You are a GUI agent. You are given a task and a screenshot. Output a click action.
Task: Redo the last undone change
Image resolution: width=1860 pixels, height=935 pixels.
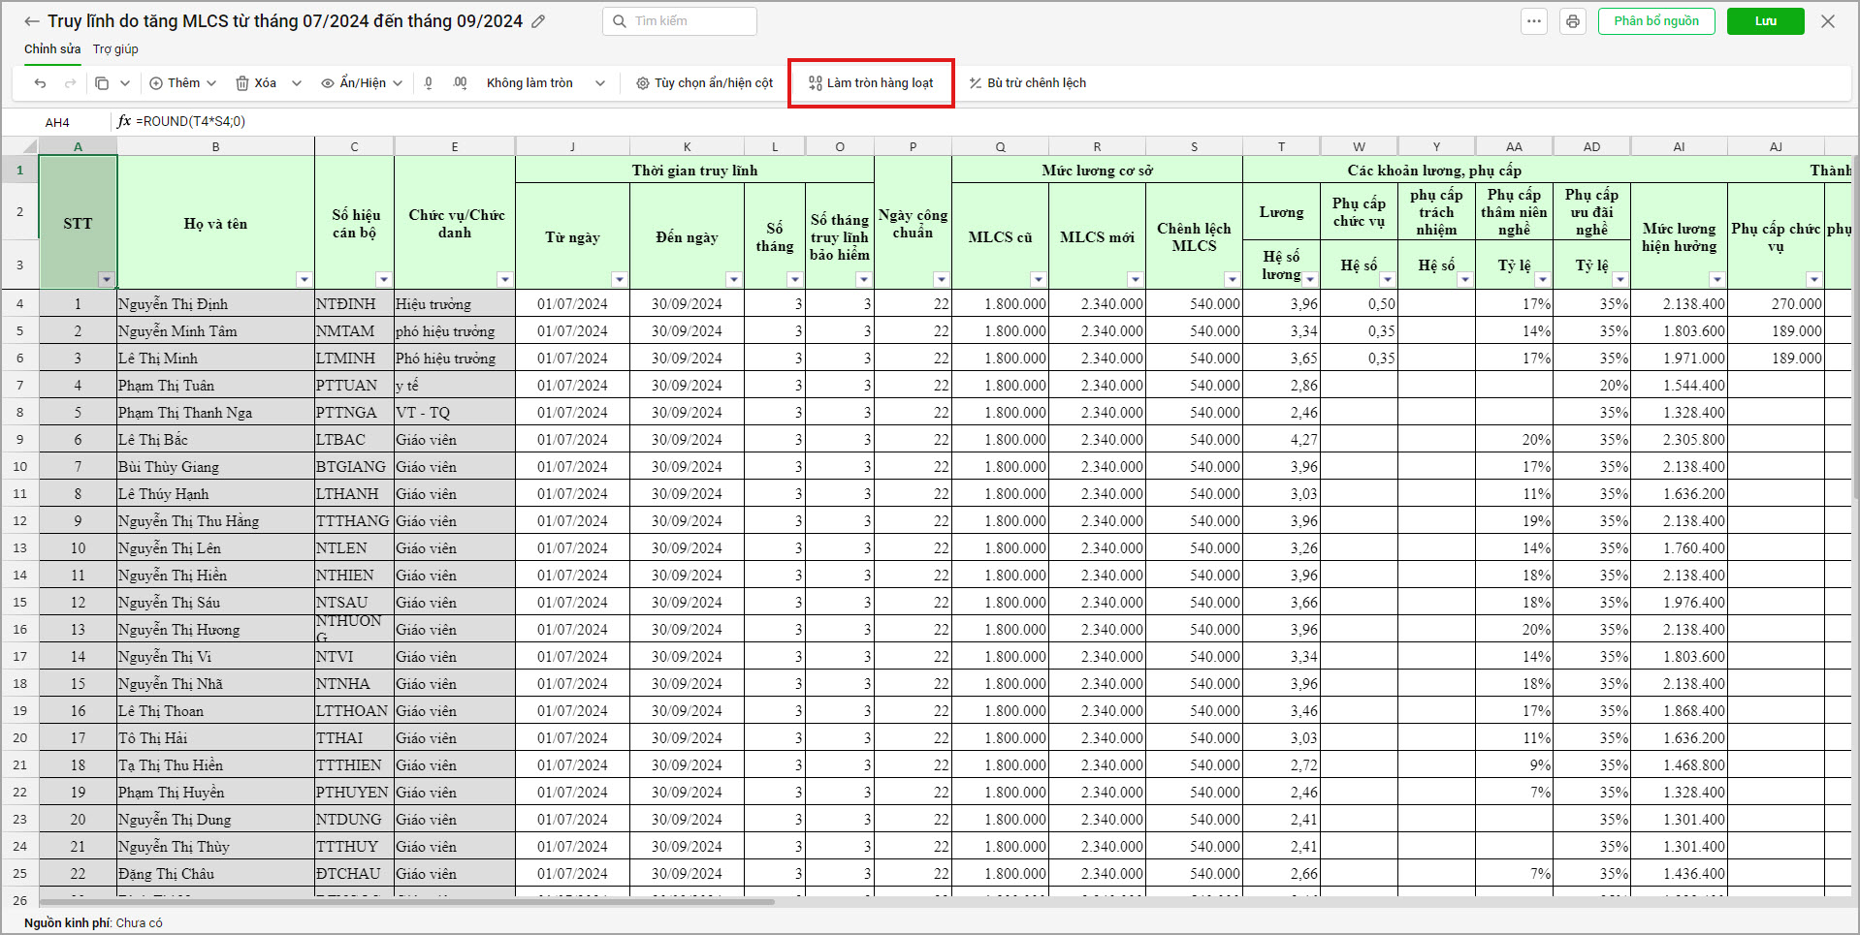click(70, 83)
